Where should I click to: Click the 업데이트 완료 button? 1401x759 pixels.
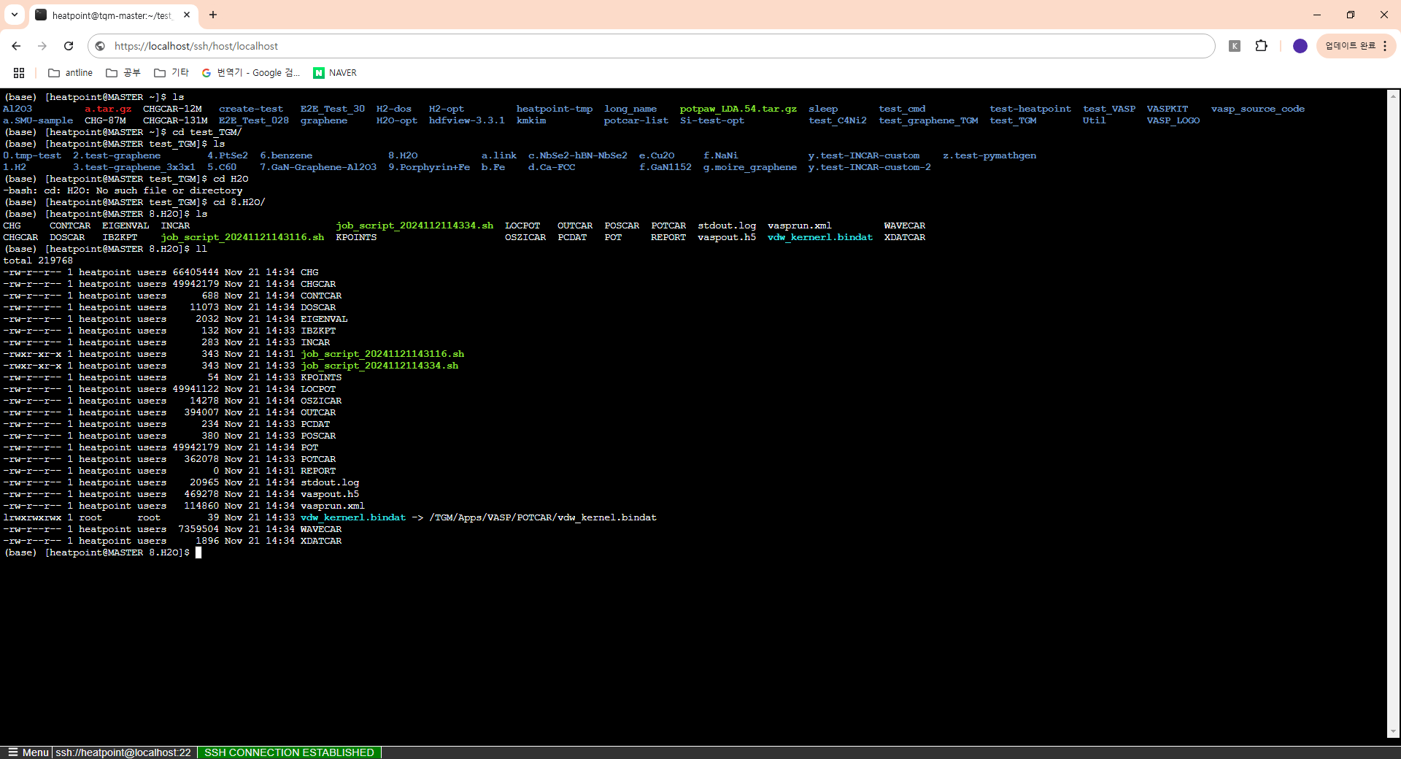pyautogui.click(x=1350, y=46)
